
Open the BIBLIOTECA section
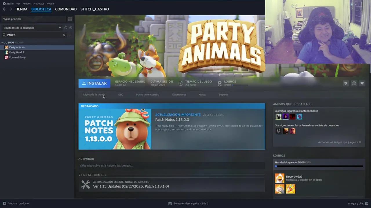click(x=41, y=9)
